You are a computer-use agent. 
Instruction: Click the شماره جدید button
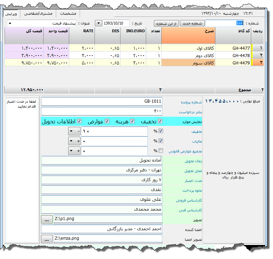tap(192, 23)
